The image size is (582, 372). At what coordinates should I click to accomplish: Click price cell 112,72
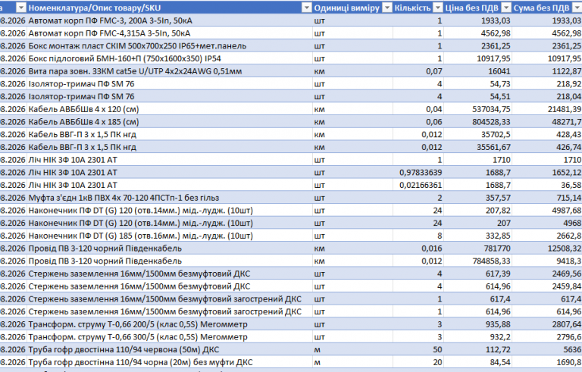click(477, 349)
